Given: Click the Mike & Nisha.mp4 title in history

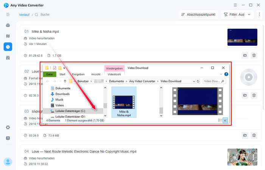Looking at the screenshot, I should tap(45, 31).
